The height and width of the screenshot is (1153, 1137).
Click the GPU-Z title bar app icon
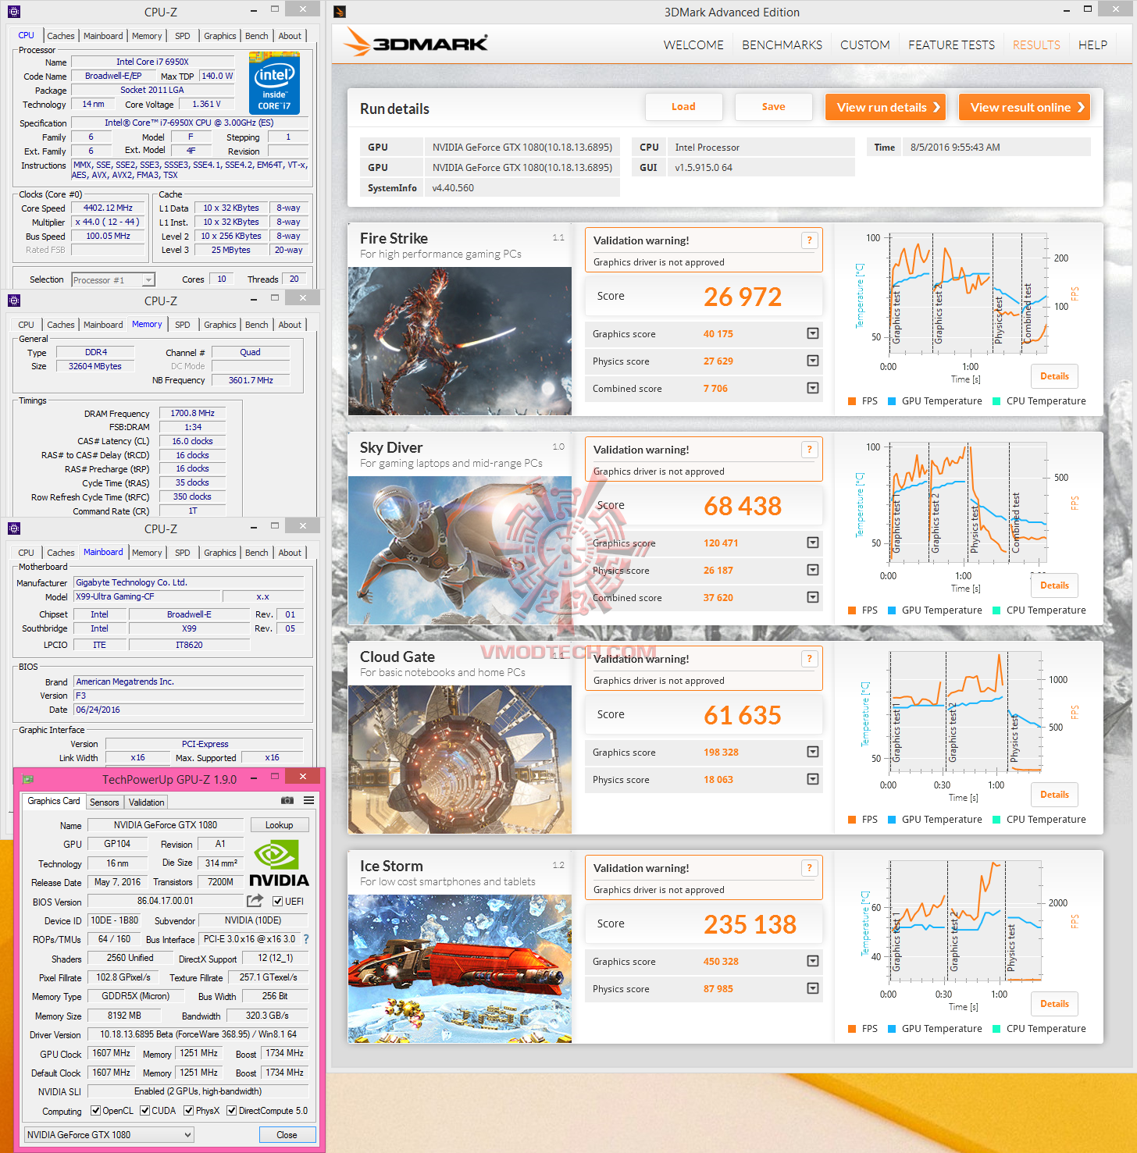28,779
